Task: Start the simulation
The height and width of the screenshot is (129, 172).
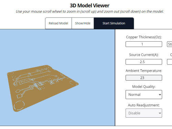Action: [x=114, y=23]
